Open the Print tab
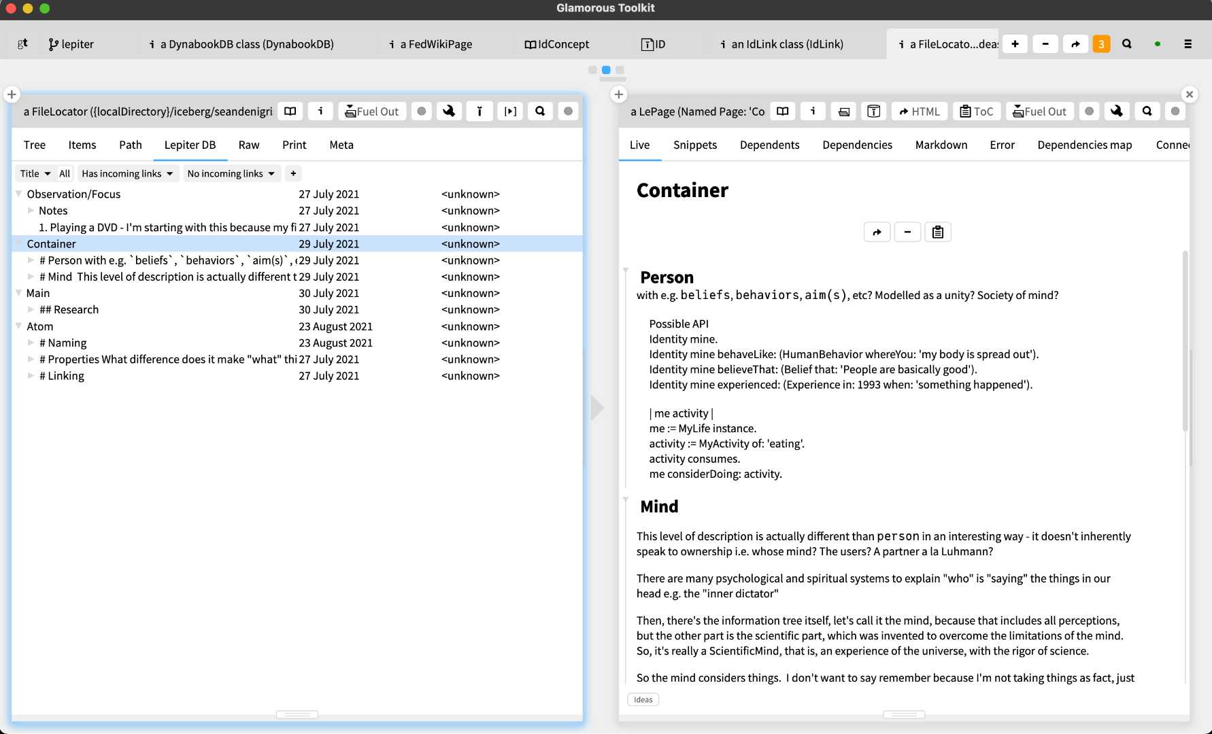 point(294,145)
